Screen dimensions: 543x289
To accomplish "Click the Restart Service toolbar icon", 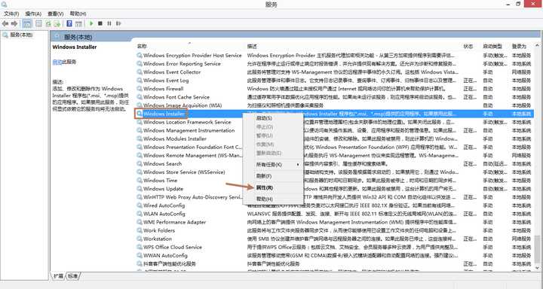I will point(118,23).
